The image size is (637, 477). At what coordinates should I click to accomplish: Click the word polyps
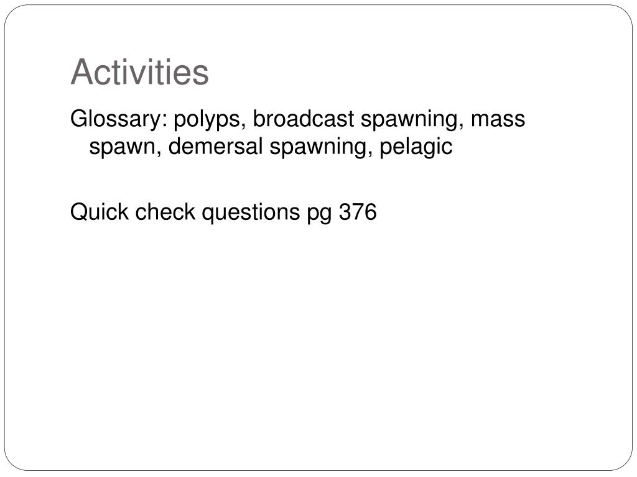pyautogui.click(x=207, y=120)
